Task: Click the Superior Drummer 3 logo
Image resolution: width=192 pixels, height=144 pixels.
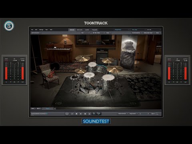Action: pyautogui.click(x=39, y=114)
